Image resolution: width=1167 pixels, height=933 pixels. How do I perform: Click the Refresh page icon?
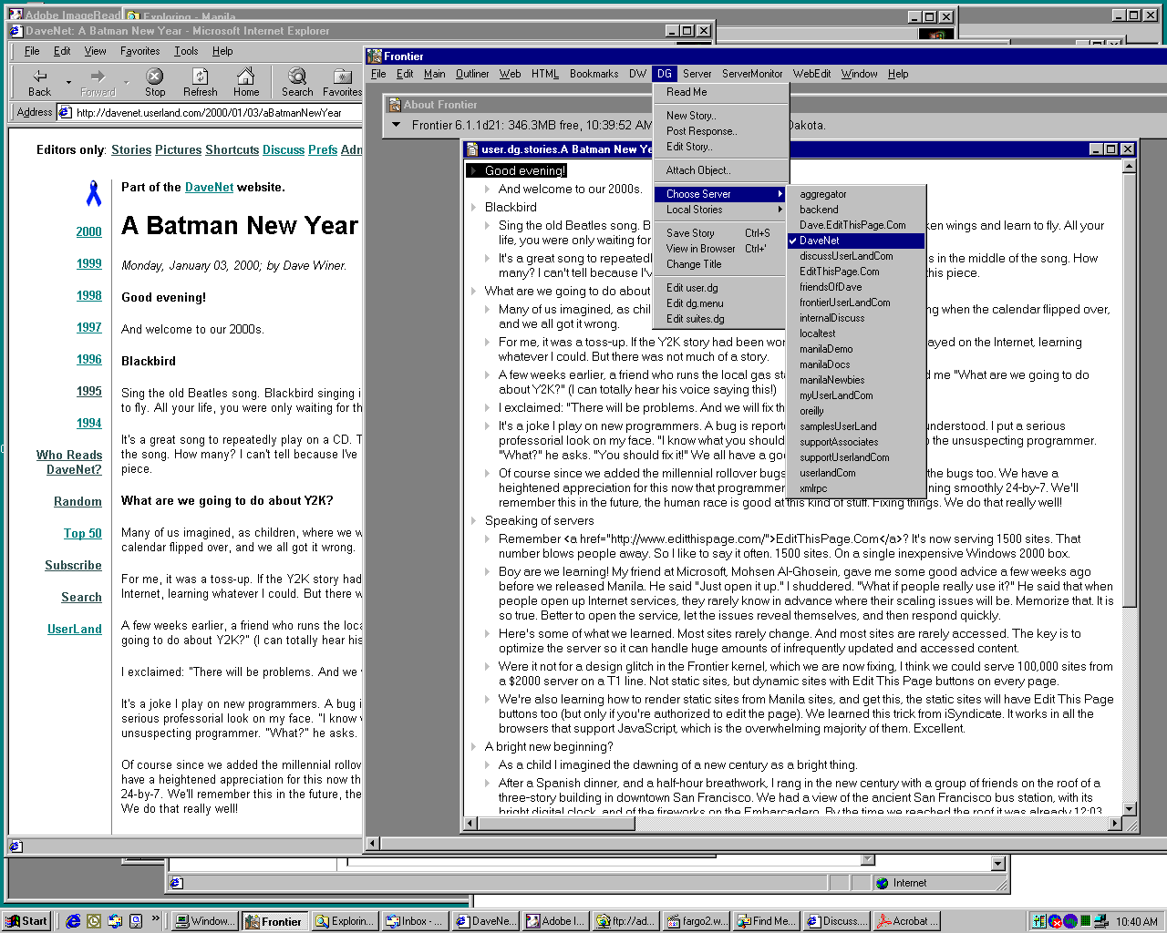tap(200, 77)
